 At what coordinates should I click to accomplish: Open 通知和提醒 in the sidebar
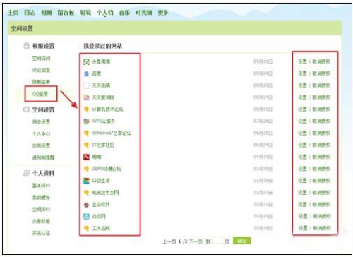coord(43,157)
